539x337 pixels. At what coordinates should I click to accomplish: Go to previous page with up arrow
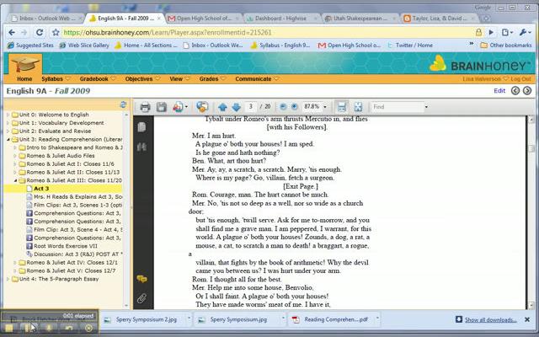click(x=222, y=107)
